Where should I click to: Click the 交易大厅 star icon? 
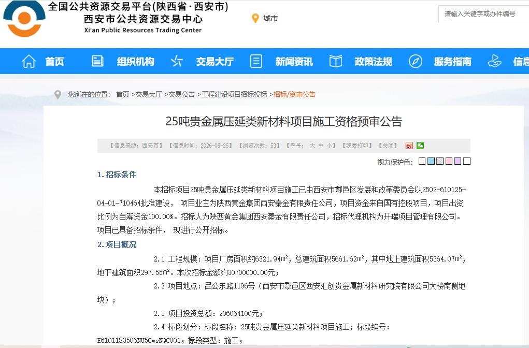click(x=177, y=61)
